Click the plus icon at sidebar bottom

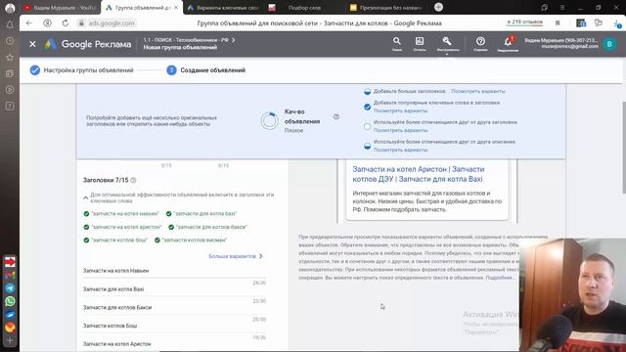point(10,341)
